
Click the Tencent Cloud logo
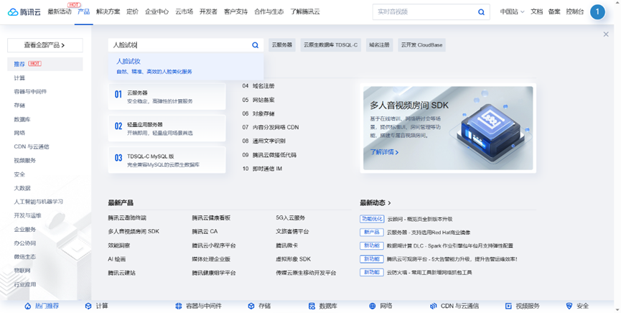tap(24, 12)
